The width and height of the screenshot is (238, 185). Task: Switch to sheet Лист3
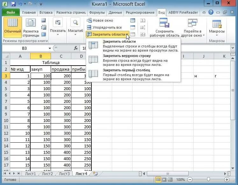[x=64, y=174]
